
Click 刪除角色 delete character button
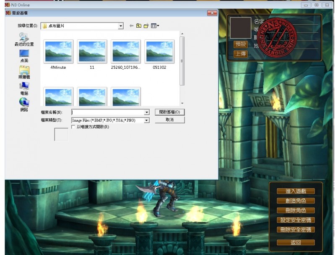(296, 210)
